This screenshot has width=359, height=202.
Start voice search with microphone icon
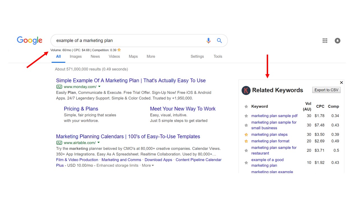pyautogui.click(x=208, y=41)
